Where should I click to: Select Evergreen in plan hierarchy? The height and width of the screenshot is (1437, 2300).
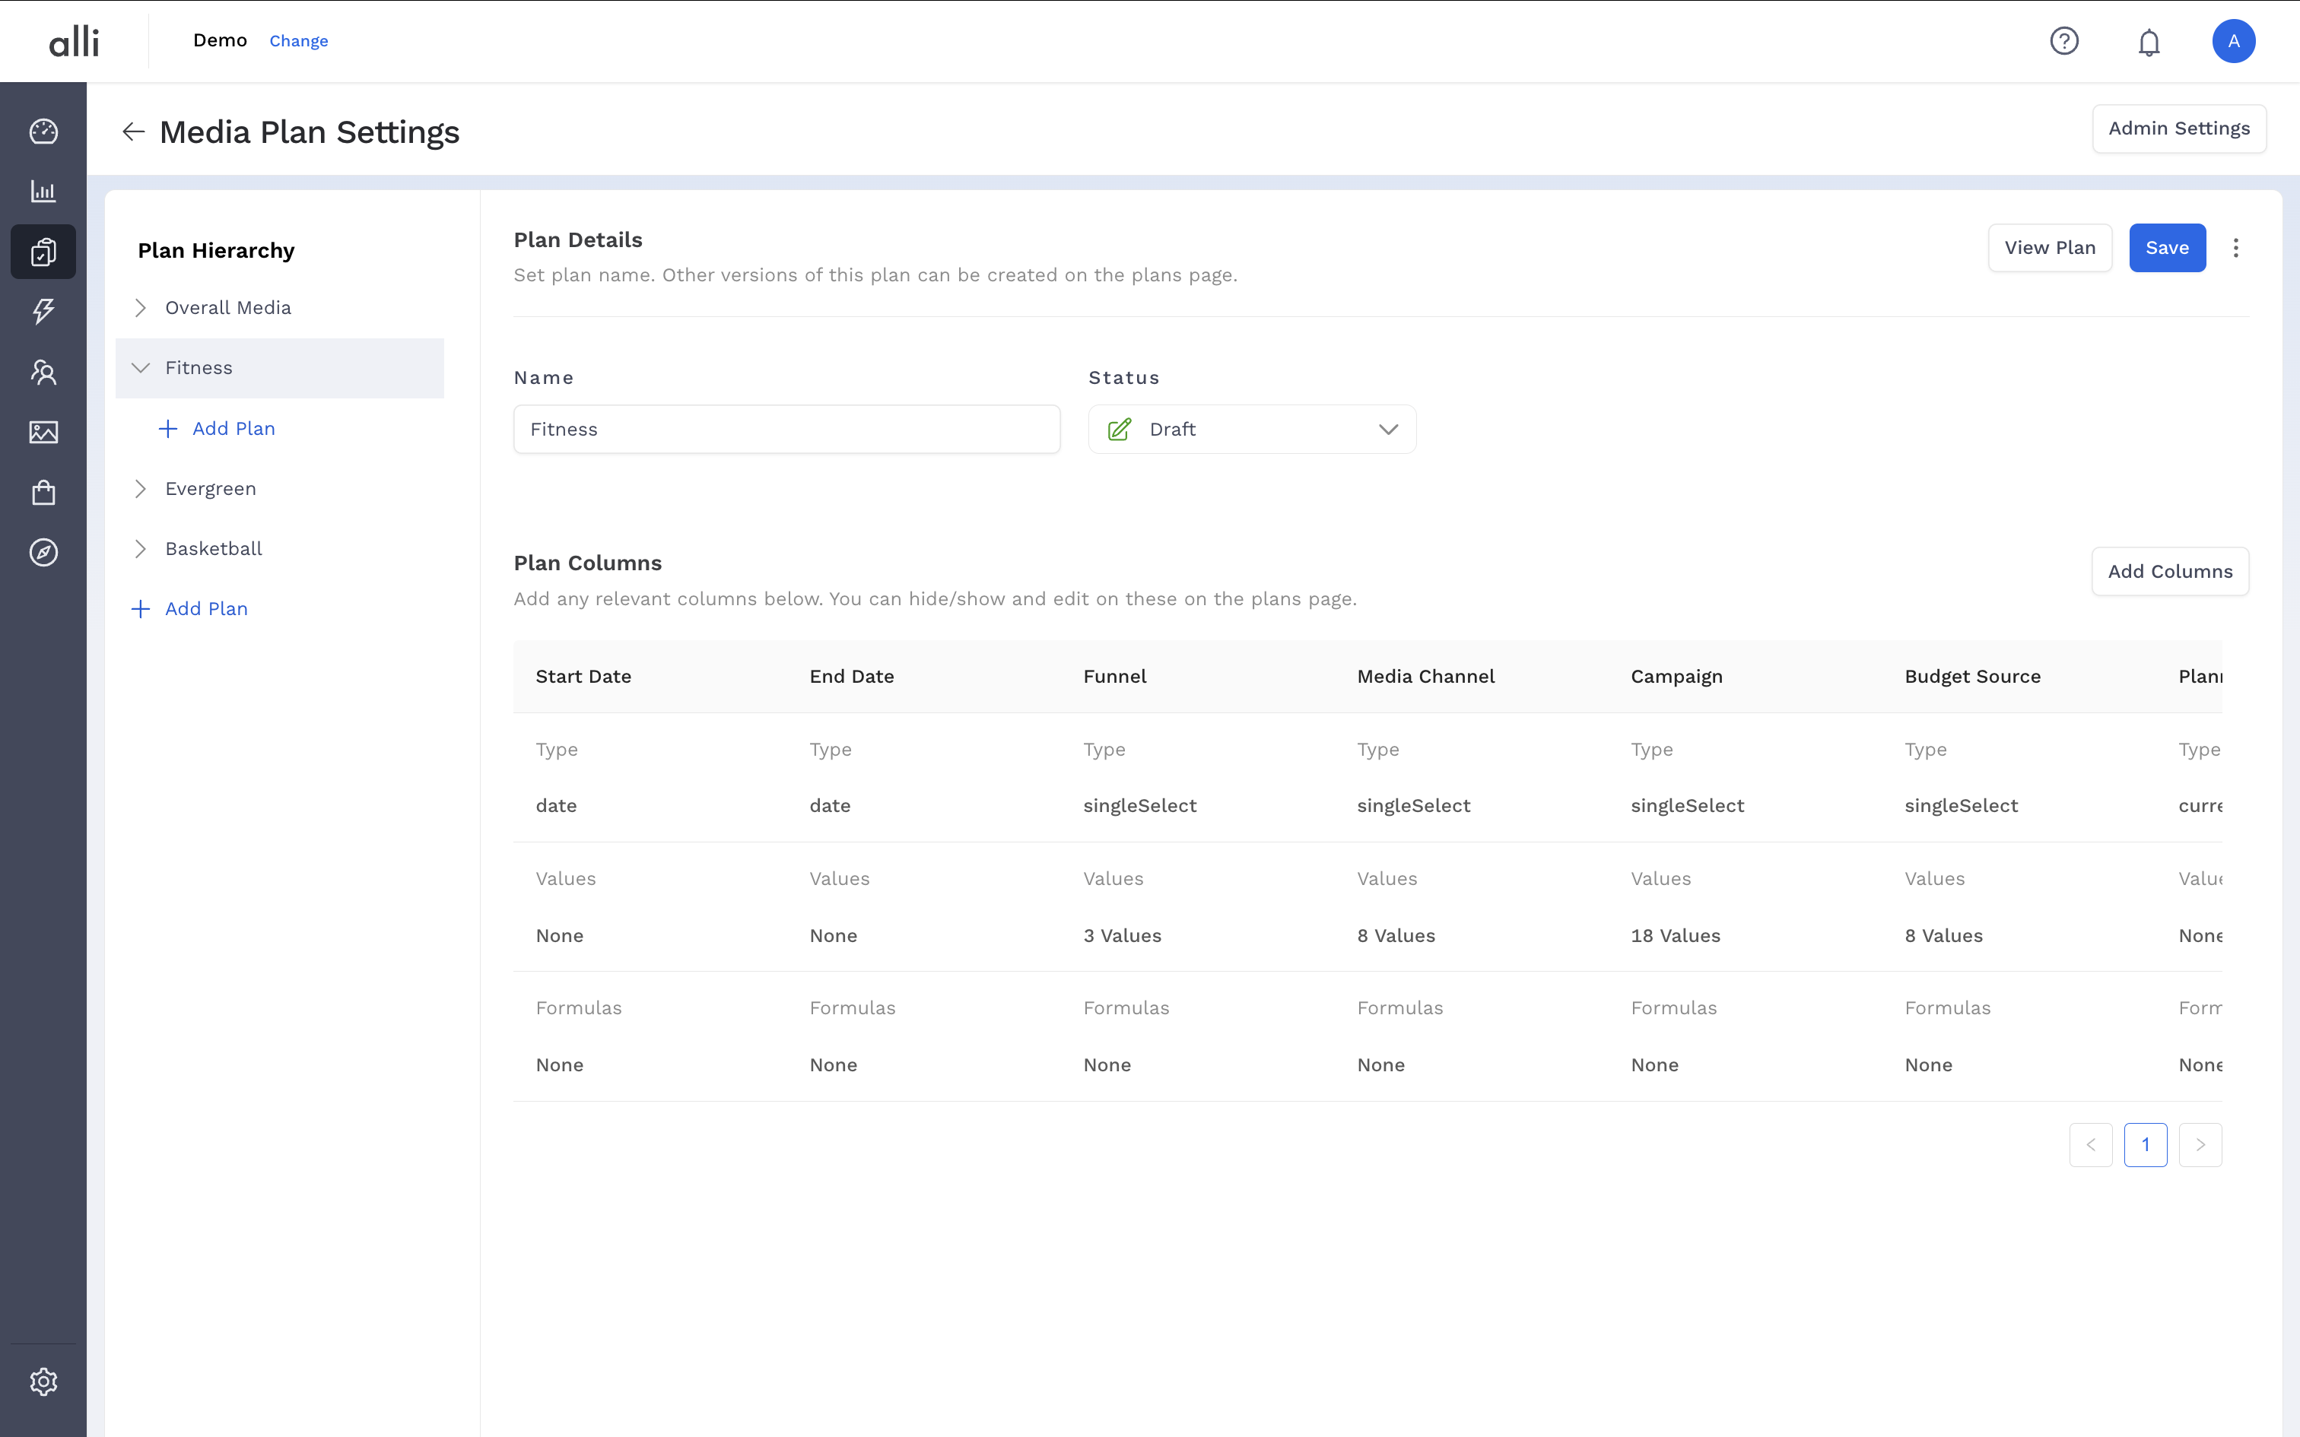click(x=210, y=488)
